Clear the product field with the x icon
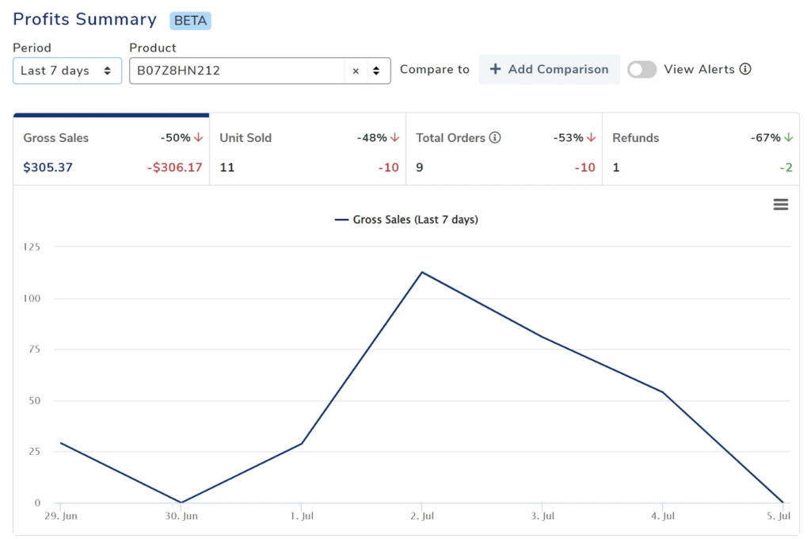 click(x=356, y=71)
